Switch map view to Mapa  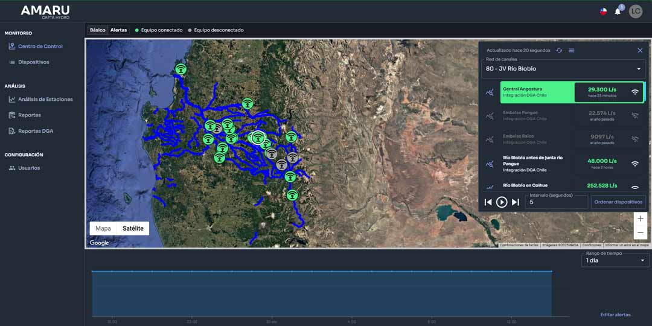(x=103, y=228)
